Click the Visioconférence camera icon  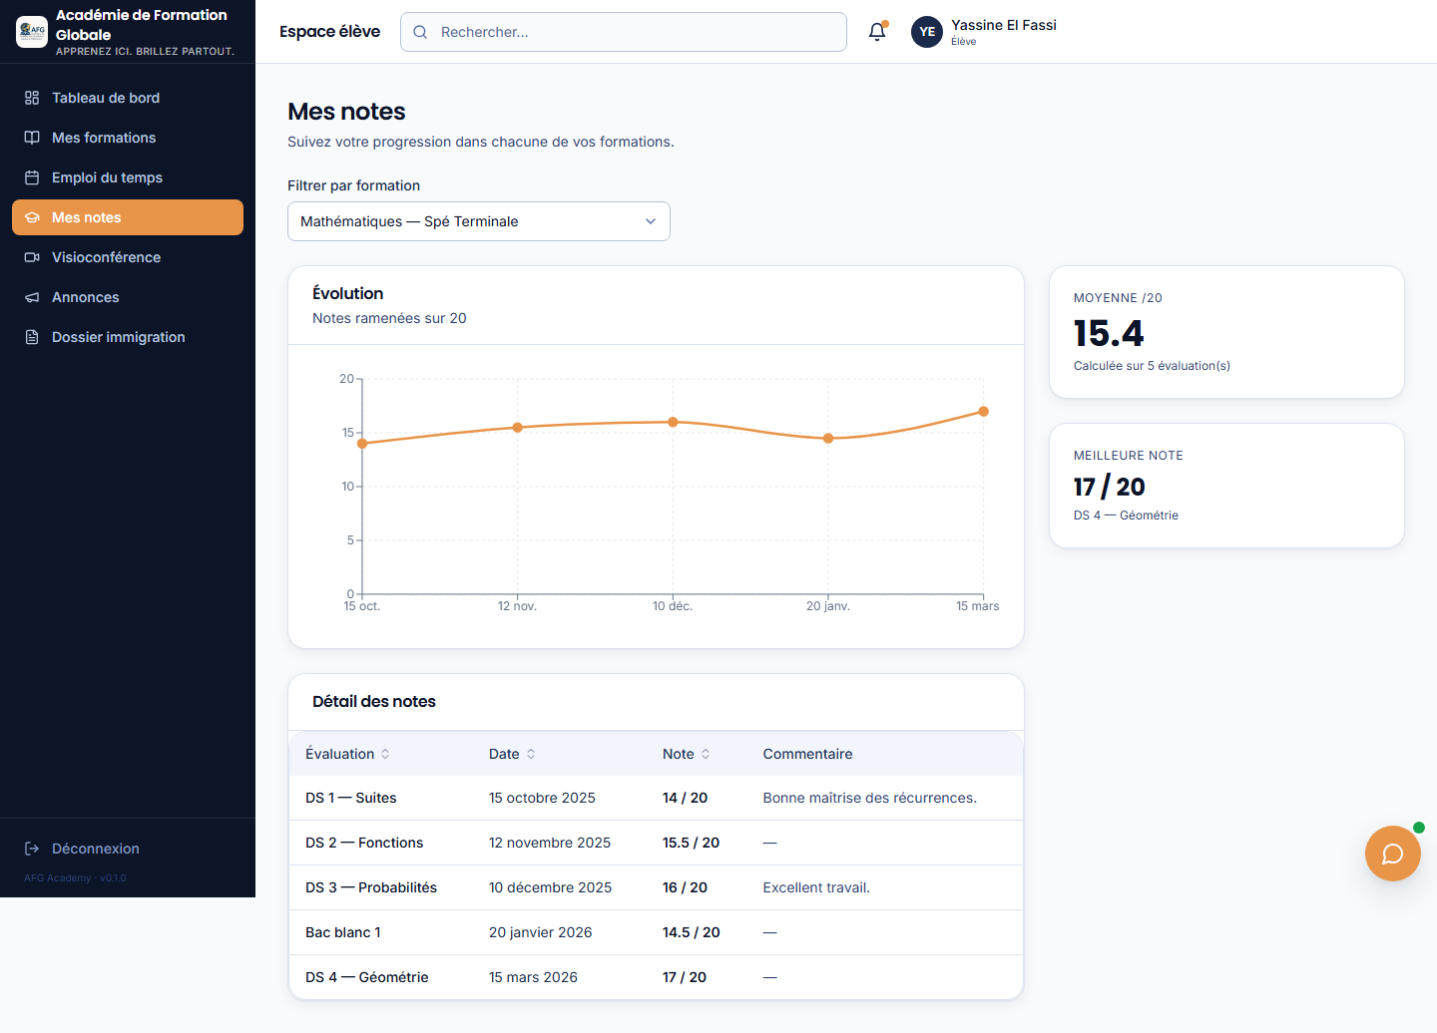[x=32, y=257]
